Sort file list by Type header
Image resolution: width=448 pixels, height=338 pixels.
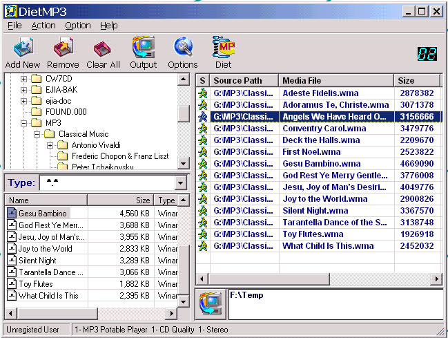click(166, 200)
